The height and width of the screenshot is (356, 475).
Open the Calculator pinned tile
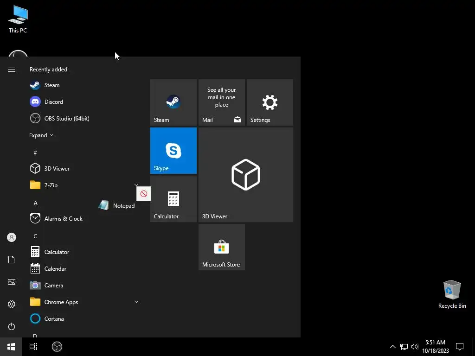pos(173,199)
